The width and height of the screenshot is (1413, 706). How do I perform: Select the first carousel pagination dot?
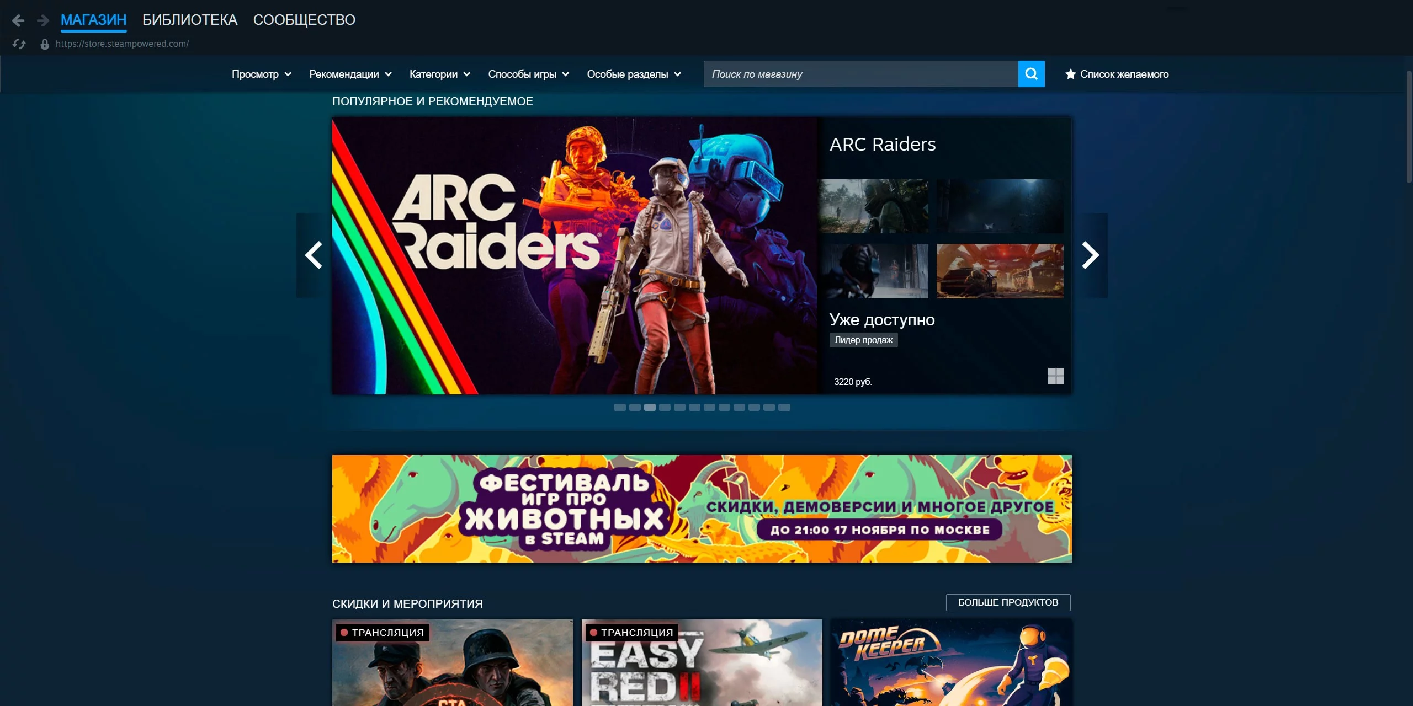tap(620, 408)
